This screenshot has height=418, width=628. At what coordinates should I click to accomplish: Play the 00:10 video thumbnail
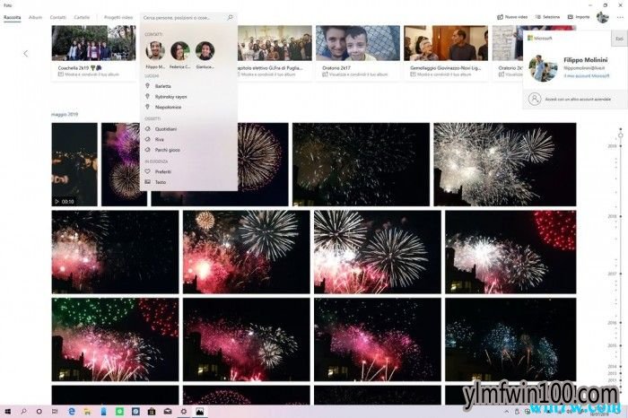click(74, 164)
